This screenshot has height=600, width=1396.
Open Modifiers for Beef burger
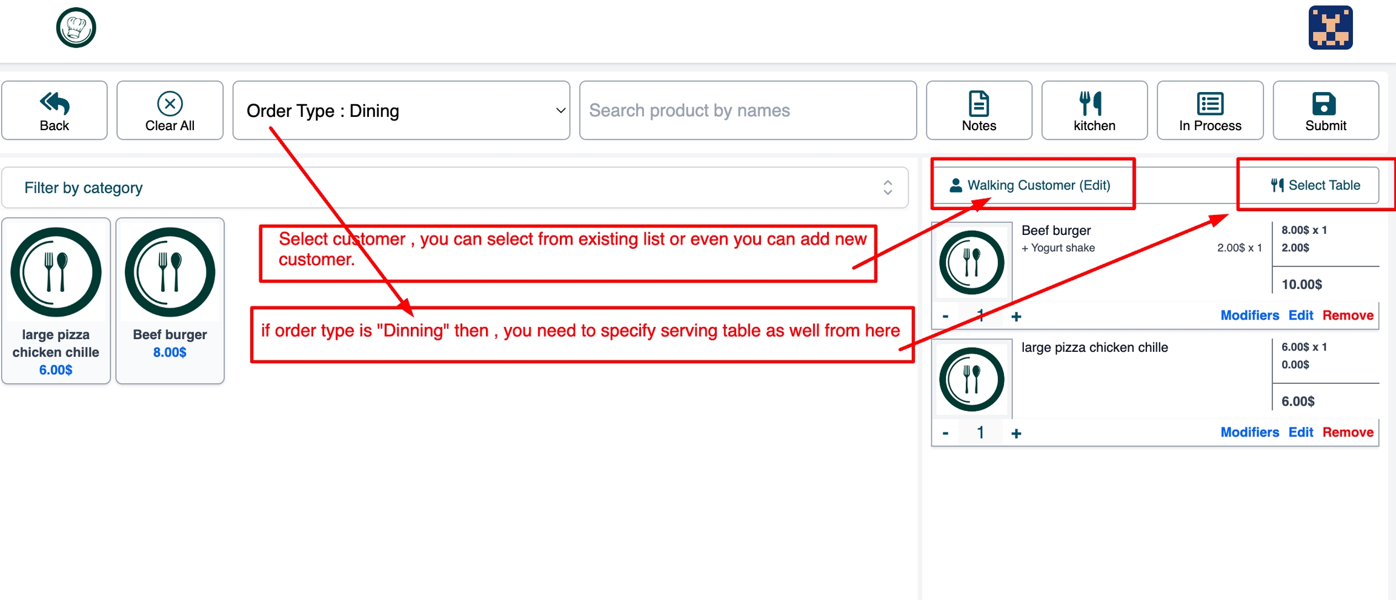click(1249, 315)
